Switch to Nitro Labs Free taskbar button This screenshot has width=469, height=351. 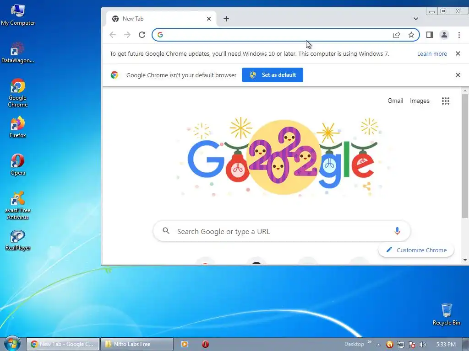[136, 344]
